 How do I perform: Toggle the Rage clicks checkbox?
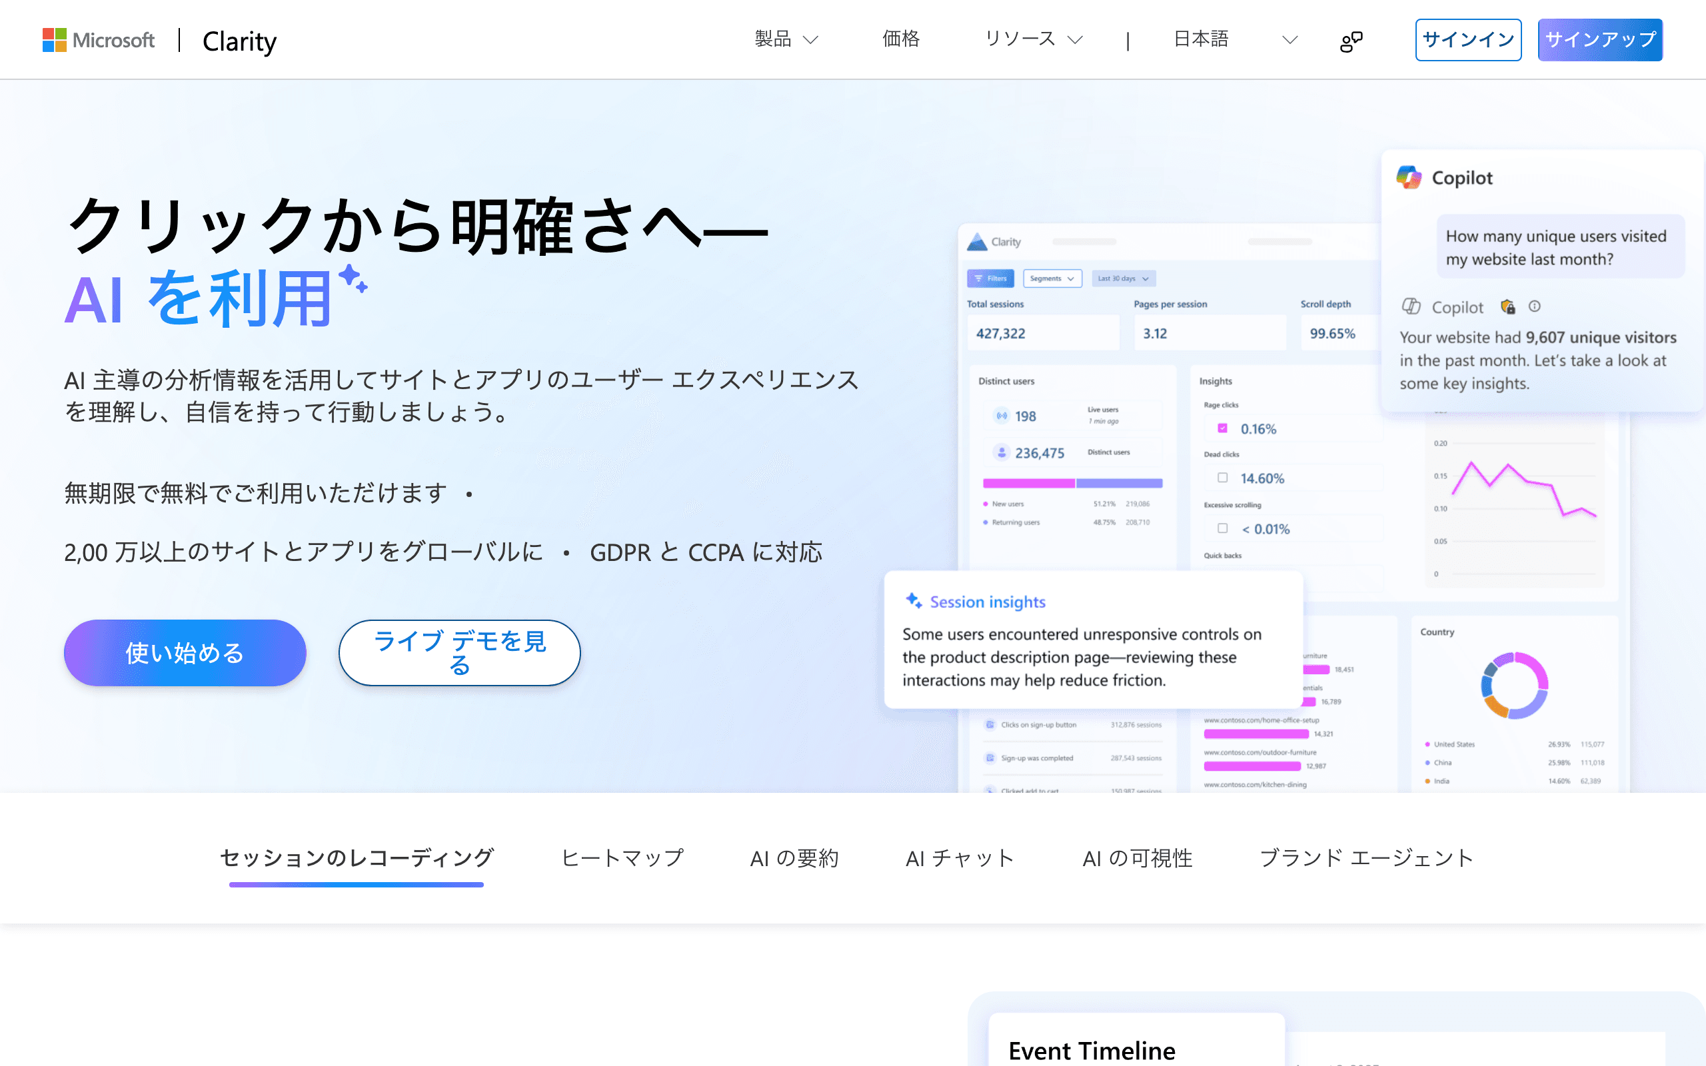tap(1222, 428)
